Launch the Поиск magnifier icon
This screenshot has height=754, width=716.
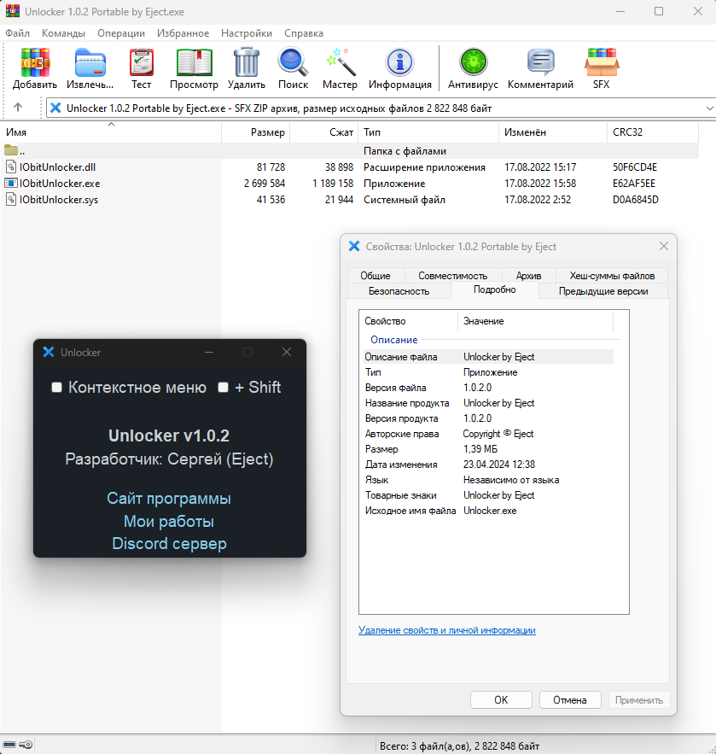point(293,62)
